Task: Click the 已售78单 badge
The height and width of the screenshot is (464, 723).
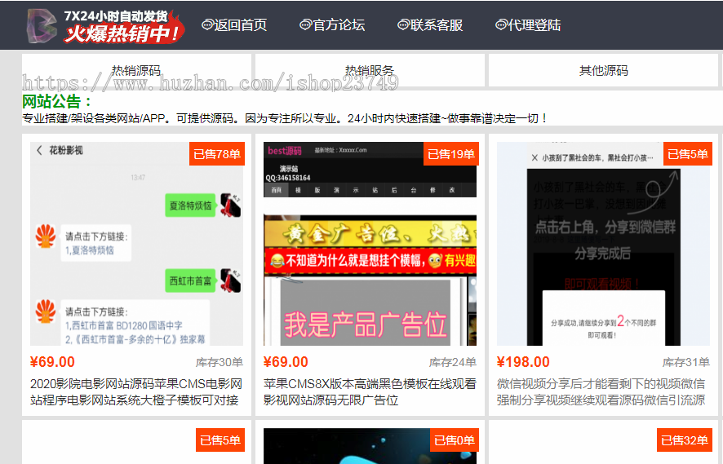Action: (217, 154)
